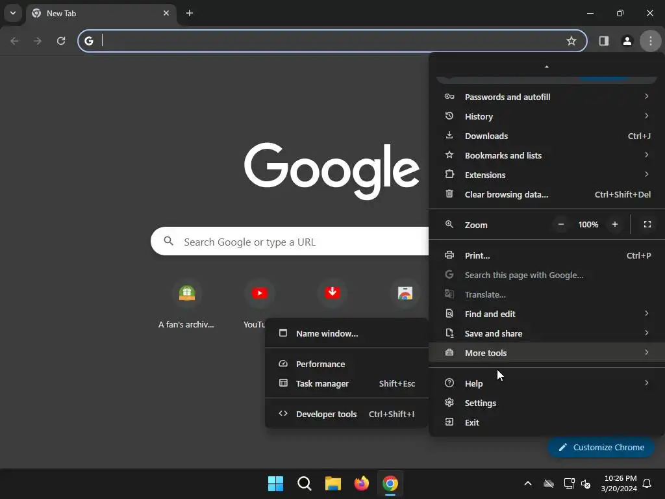Click the address bar input
Viewport: 665px width, 499px height.
[332, 41]
